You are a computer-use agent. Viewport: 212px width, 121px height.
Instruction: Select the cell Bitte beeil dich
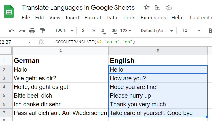60,95
